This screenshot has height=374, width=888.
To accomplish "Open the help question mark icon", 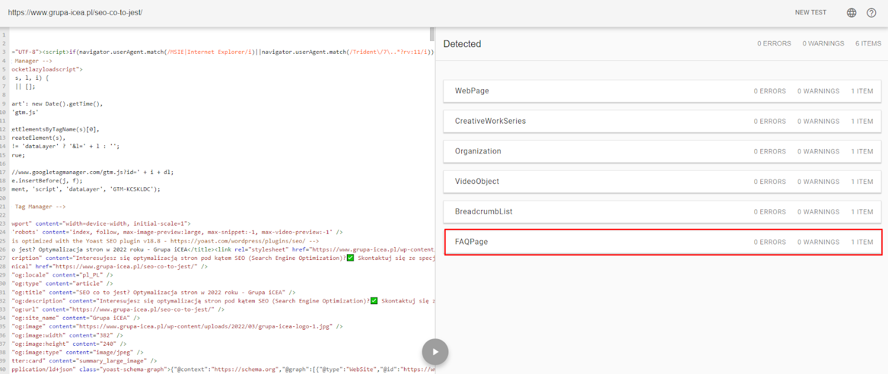I will (x=871, y=13).
